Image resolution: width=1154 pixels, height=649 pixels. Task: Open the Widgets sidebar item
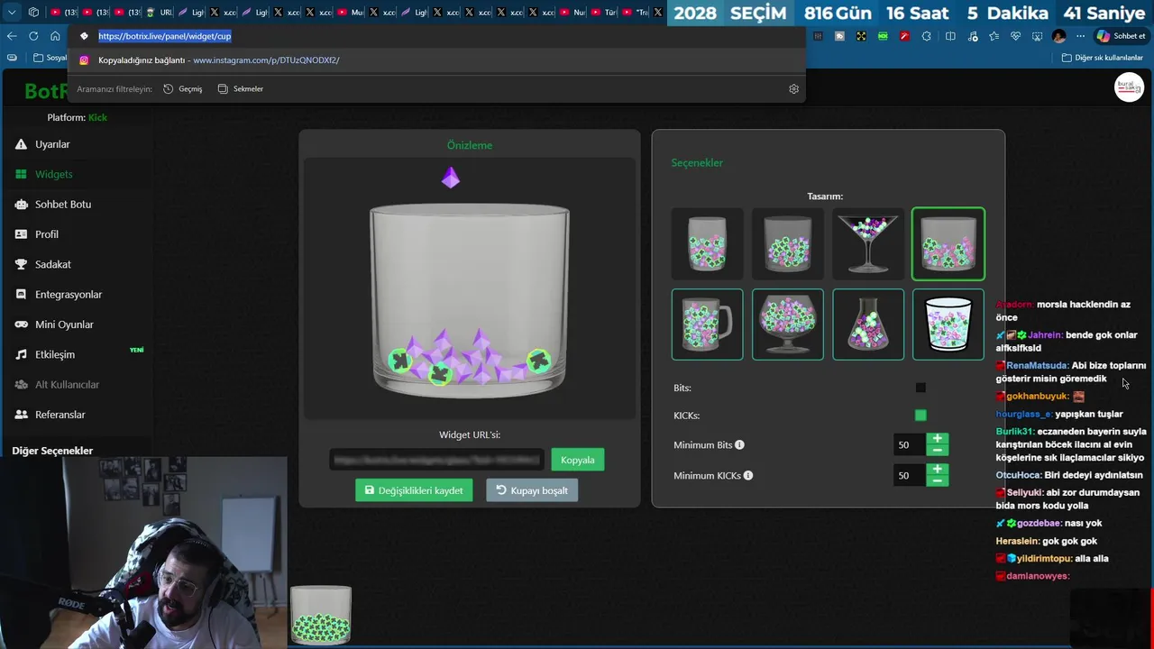pos(53,174)
